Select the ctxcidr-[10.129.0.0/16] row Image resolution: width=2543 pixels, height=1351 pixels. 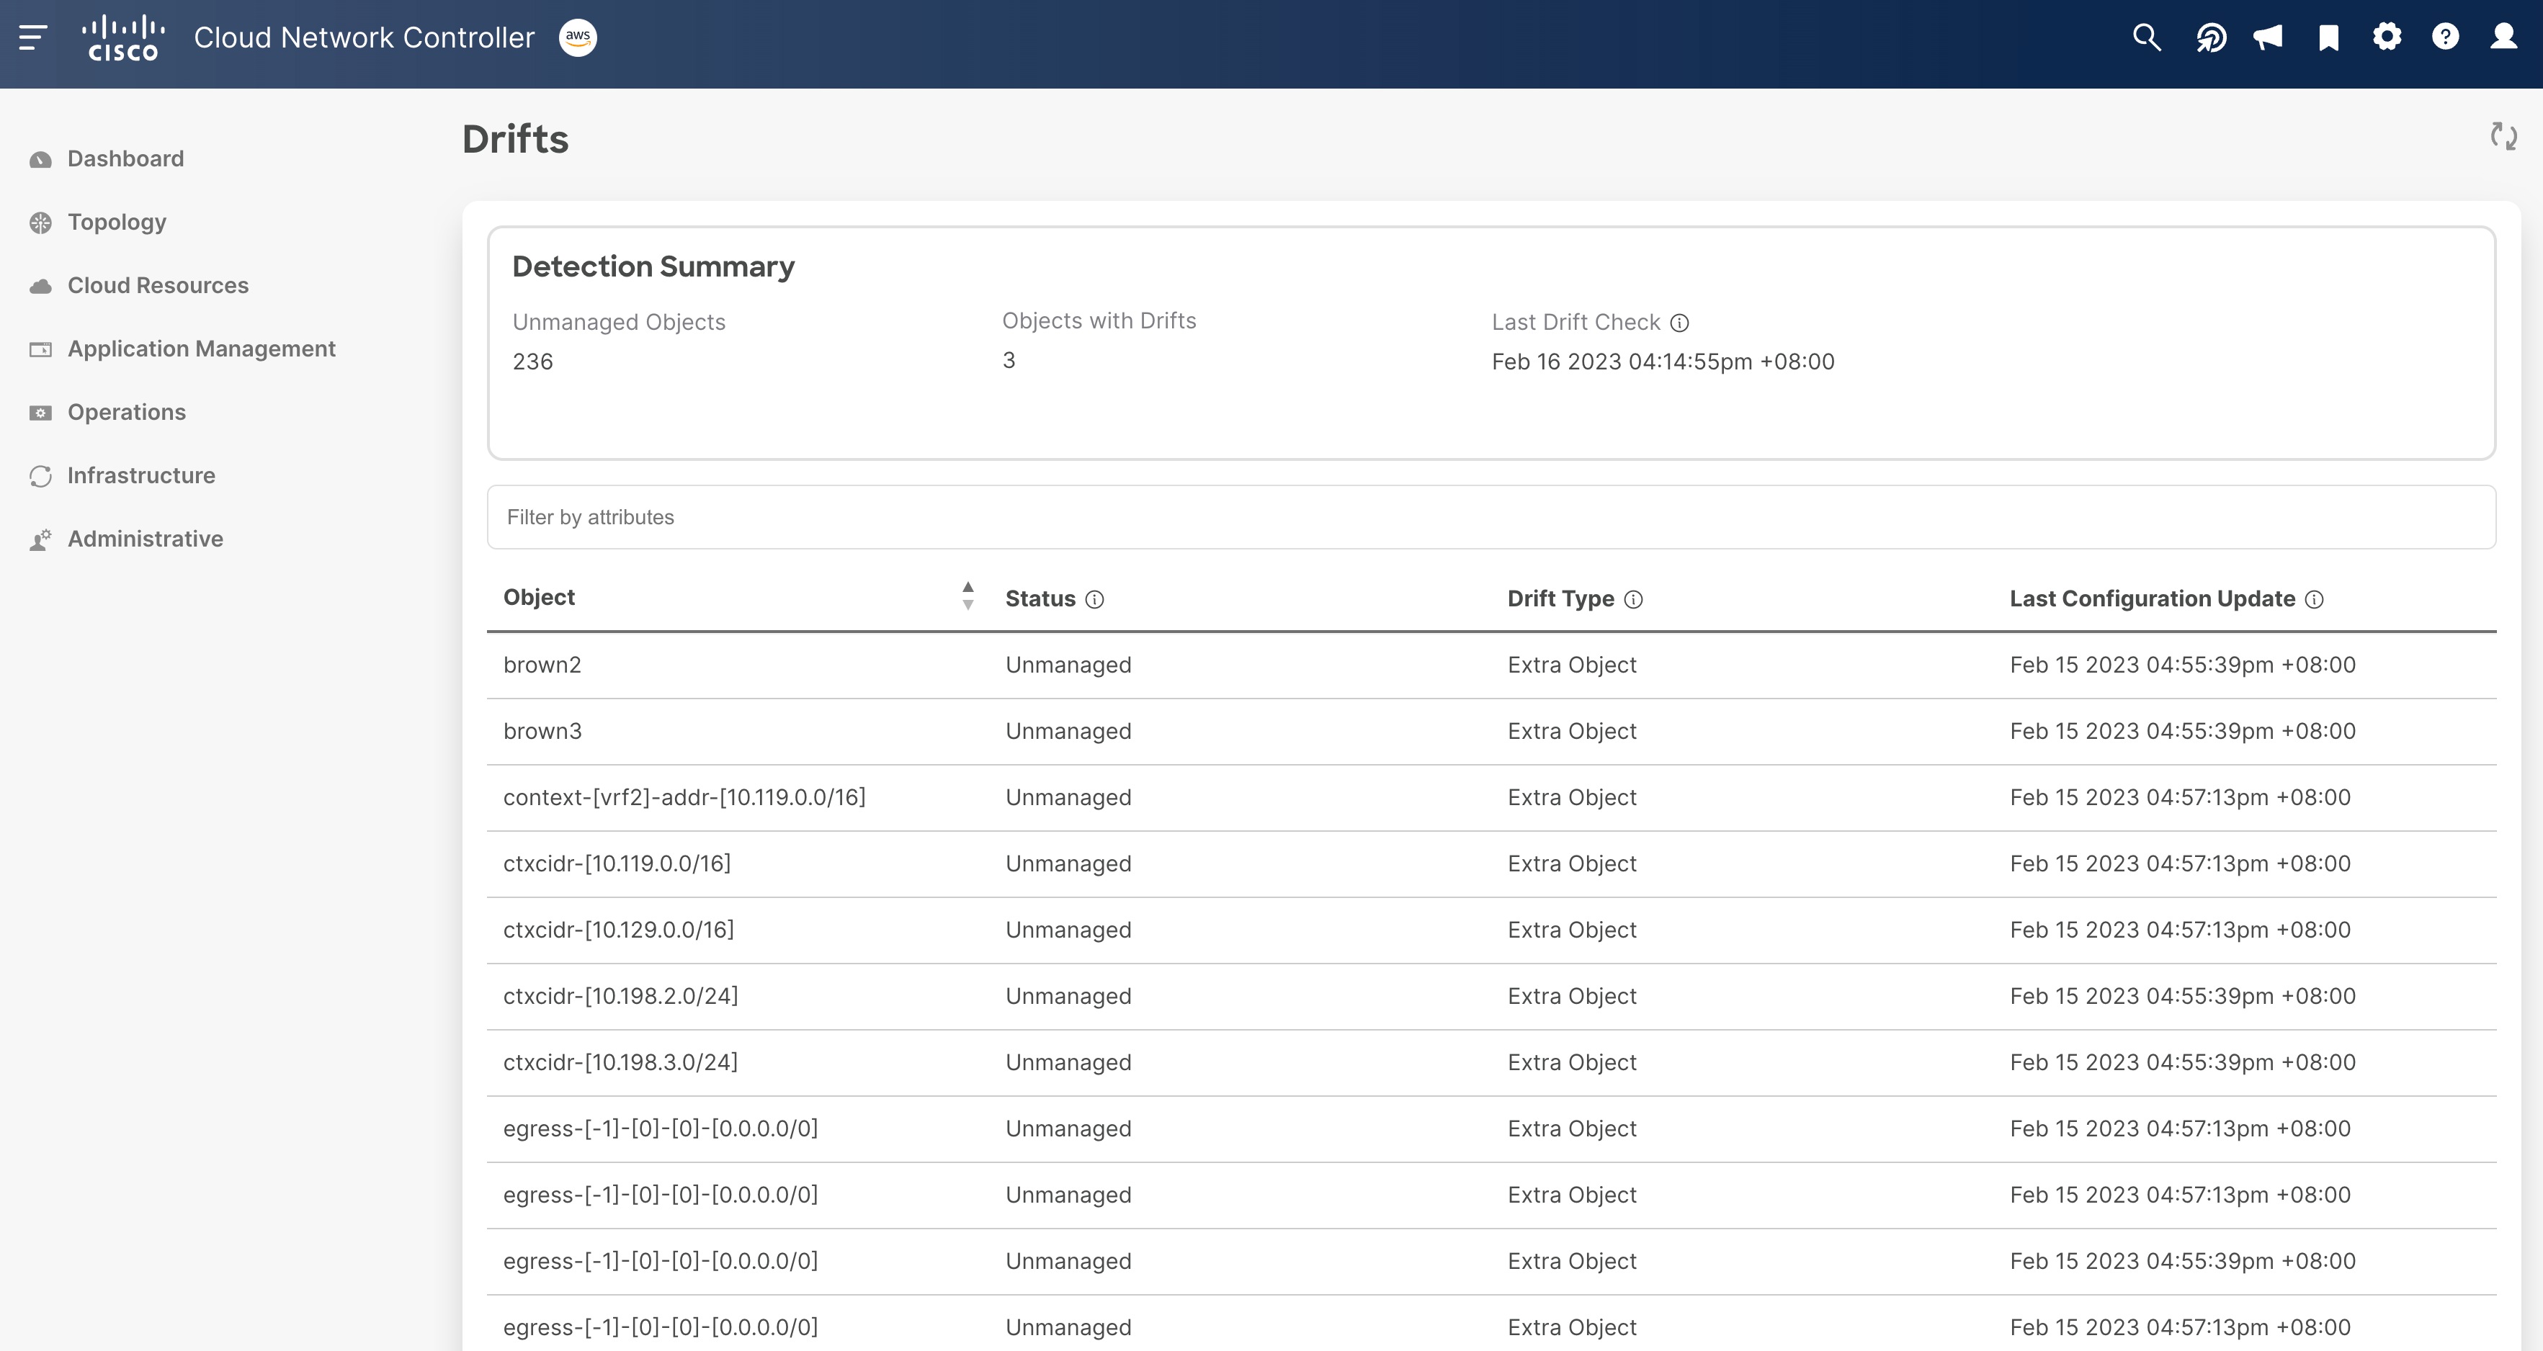click(x=618, y=930)
